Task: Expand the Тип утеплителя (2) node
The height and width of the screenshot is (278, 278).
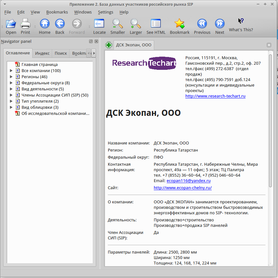Action: (11, 101)
